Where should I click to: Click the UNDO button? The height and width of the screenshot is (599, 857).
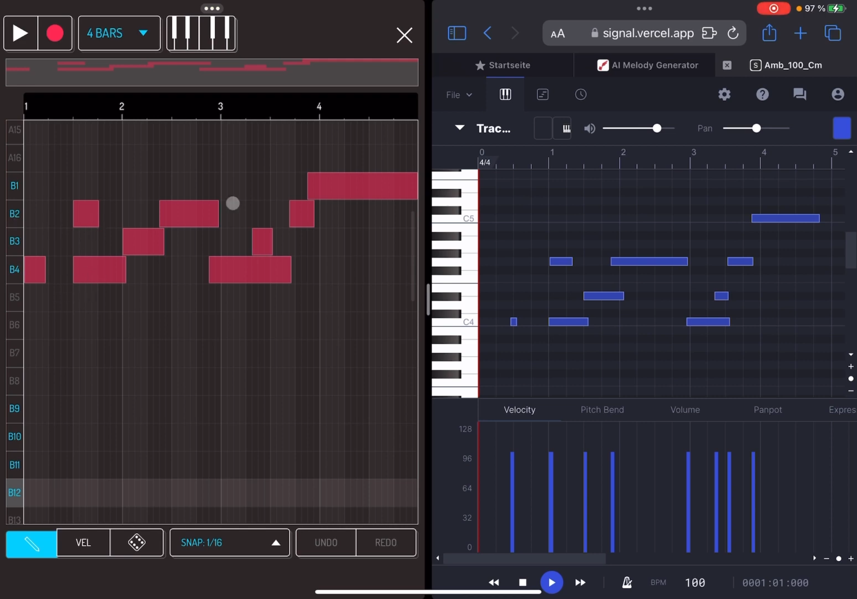click(x=326, y=542)
